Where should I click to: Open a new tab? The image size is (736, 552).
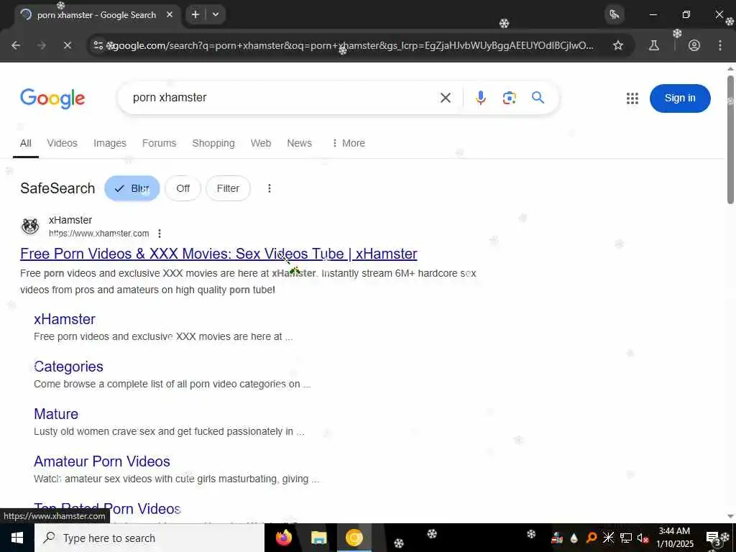click(x=195, y=14)
